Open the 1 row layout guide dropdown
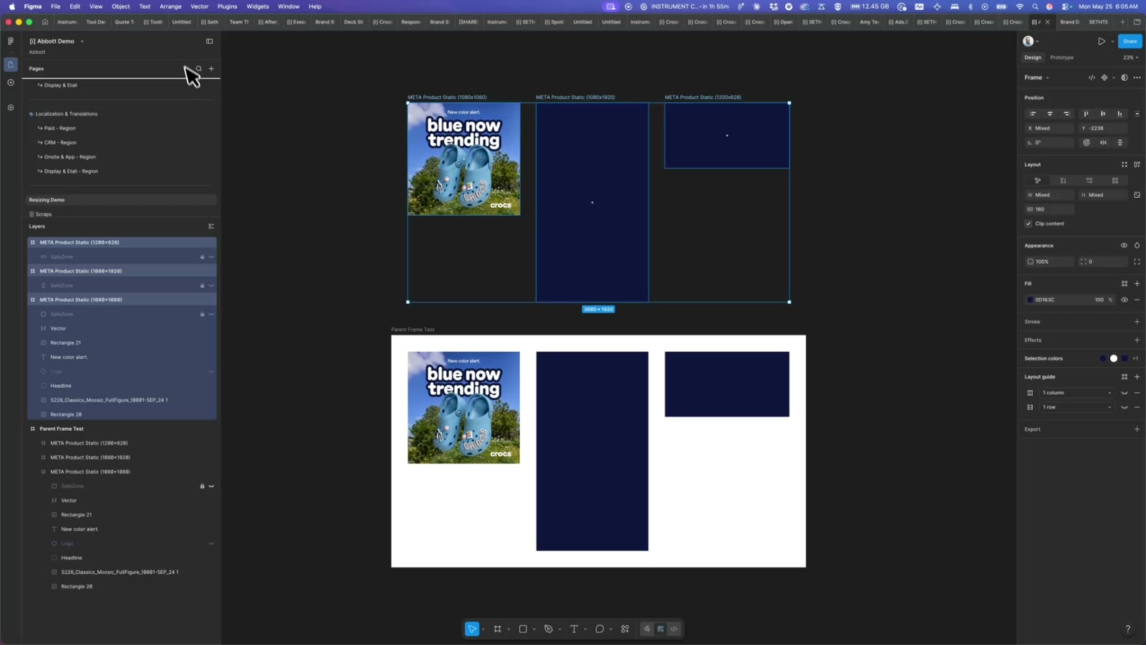 tap(1077, 407)
